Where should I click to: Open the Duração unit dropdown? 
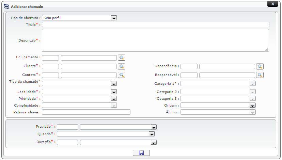click(x=118, y=142)
